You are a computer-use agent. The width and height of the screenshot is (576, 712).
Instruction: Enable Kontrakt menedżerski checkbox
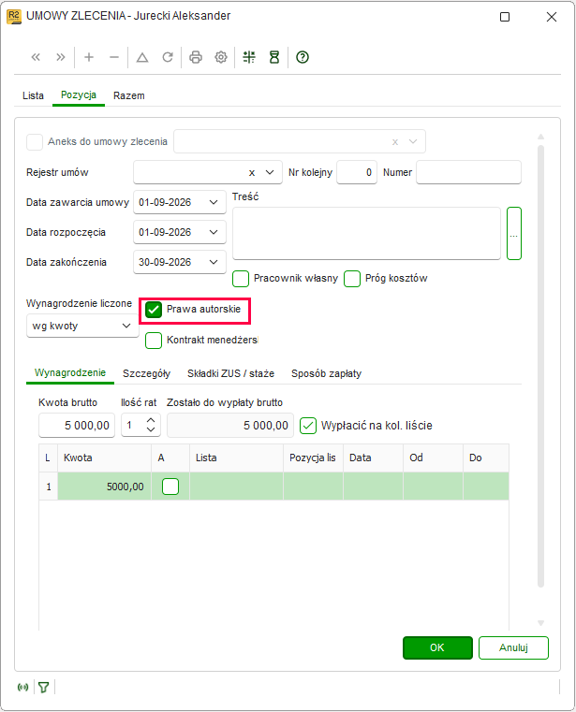(x=154, y=341)
